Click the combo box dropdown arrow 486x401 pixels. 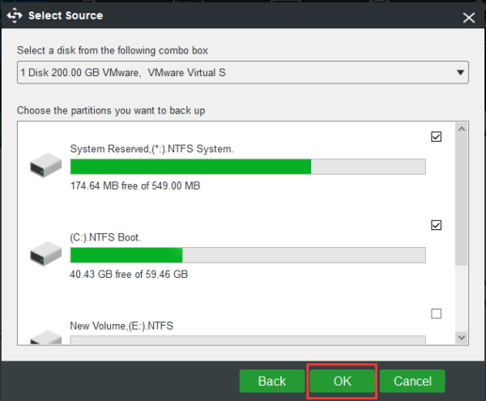point(460,73)
